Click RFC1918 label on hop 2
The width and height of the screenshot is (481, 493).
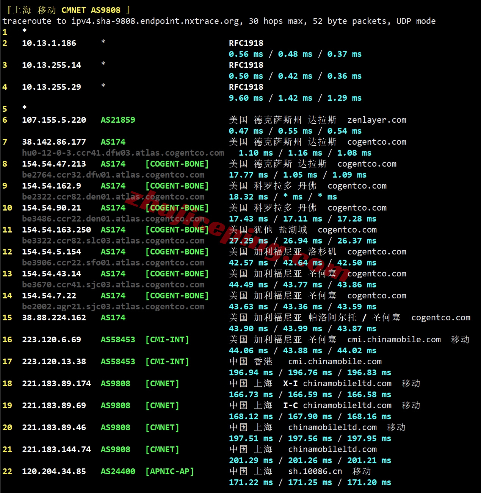click(x=246, y=43)
